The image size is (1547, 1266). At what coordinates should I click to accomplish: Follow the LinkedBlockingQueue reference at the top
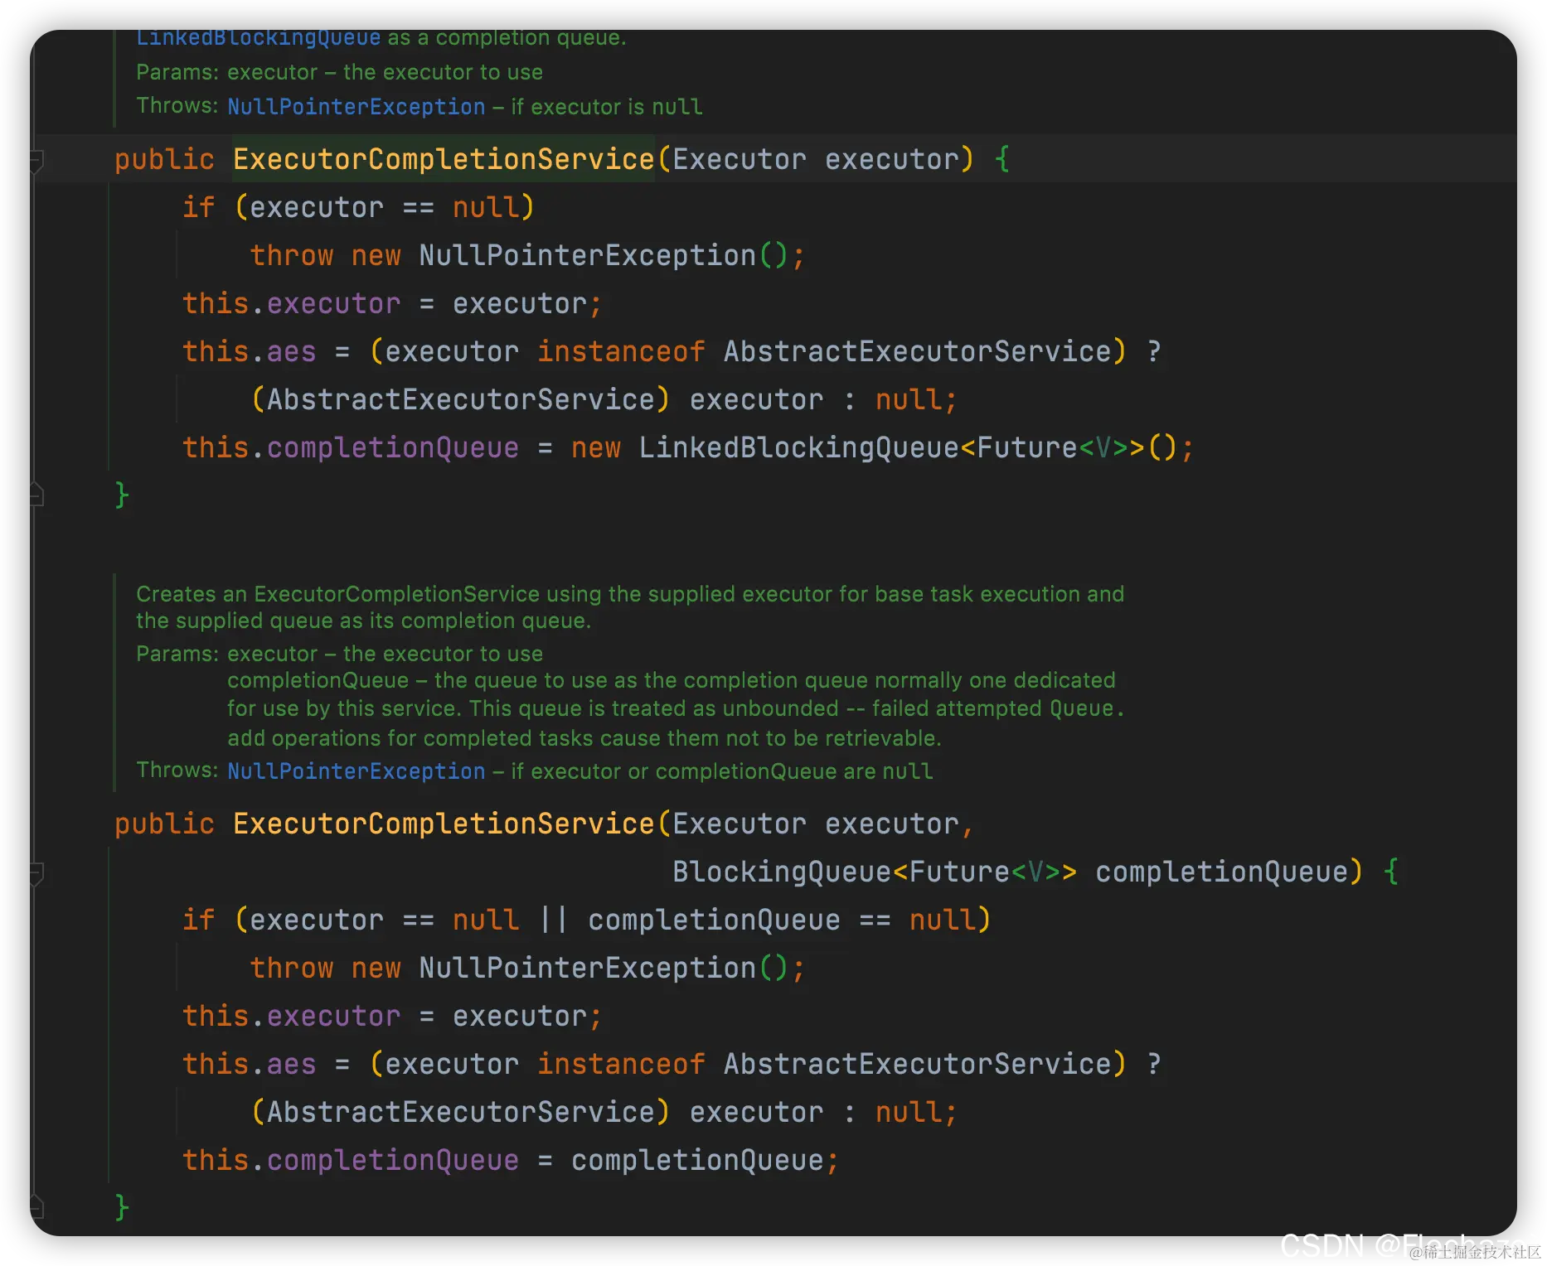coord(258,37)
